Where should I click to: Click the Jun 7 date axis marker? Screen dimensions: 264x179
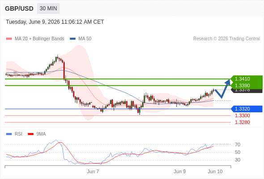(93, 171)
